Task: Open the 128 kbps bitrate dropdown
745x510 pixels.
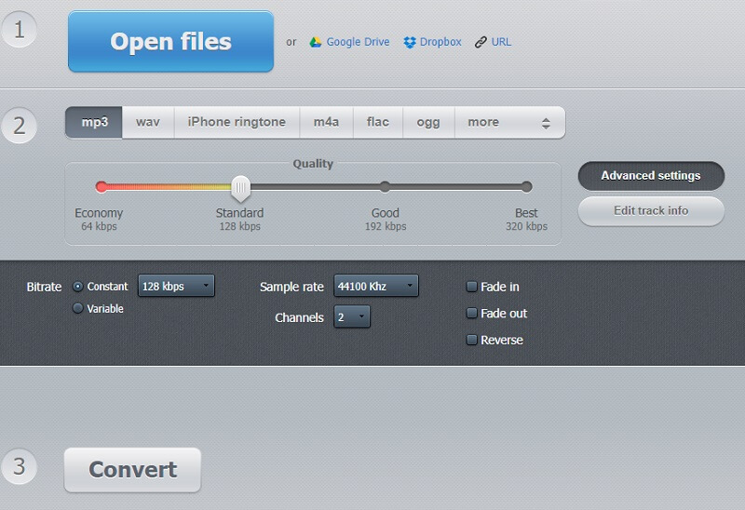Action: [176, 286]
